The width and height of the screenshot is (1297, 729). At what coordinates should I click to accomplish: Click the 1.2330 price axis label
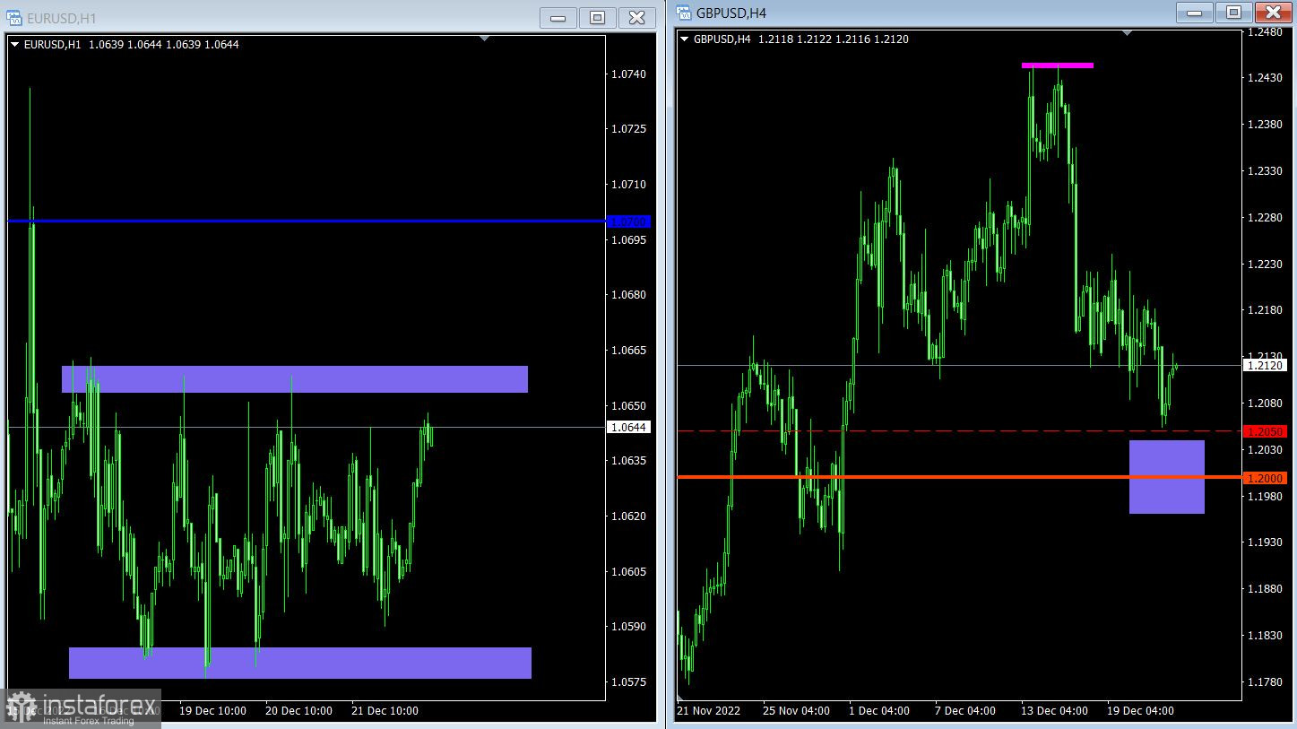tap(1265, 171)
